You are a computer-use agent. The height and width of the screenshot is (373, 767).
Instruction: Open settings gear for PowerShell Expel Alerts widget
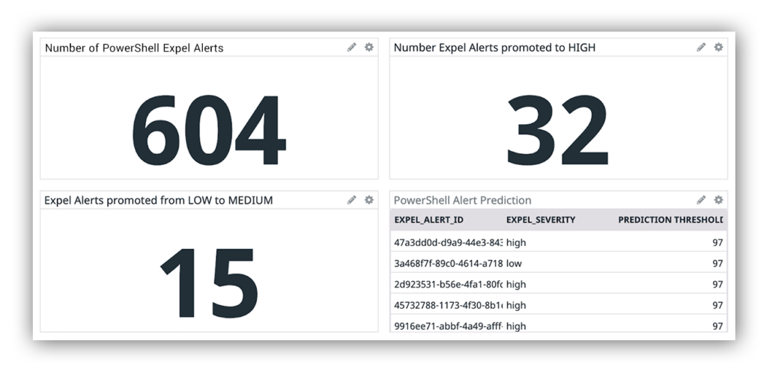coord(369,47)
